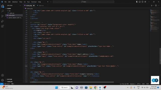The width and height of the screenshot is (161, 90).
Task: Open the Help menu
Action: [x=39, y=2]
